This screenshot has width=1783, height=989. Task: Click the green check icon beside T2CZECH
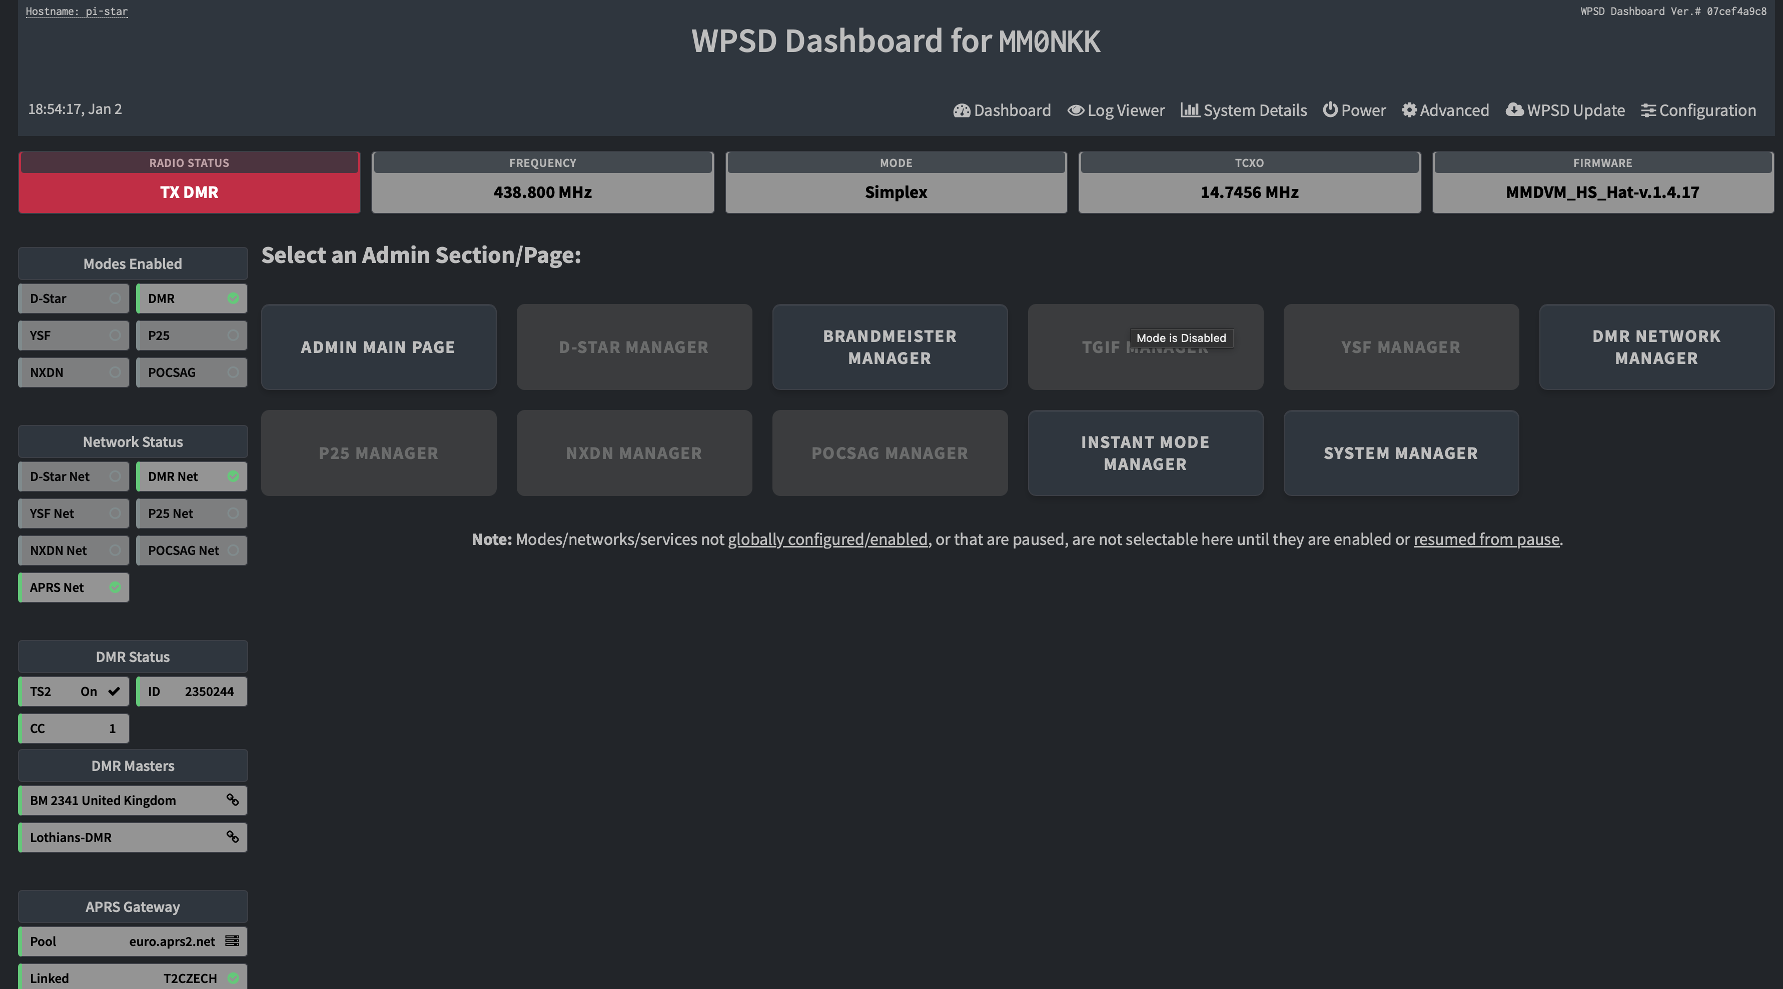pyautogui.click(x=233, y=978)
